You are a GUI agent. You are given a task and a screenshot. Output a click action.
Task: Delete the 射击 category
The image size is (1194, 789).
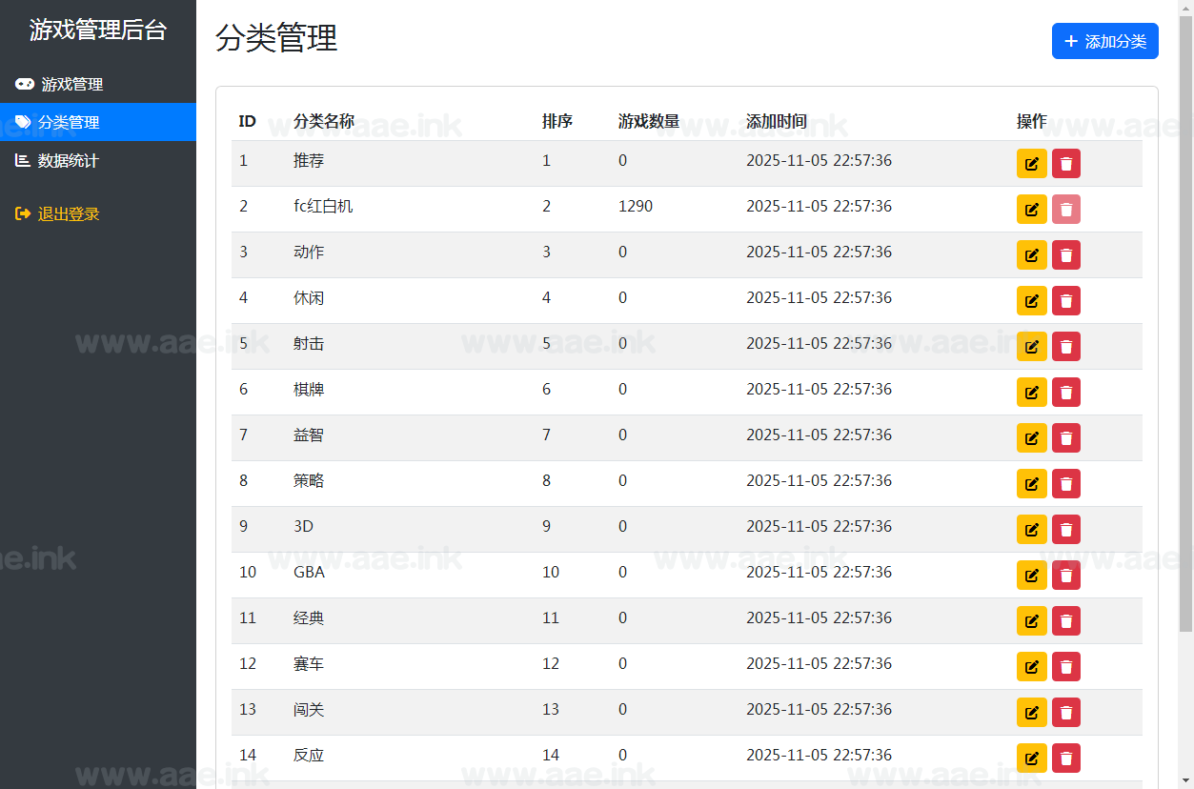point(1065,346)
